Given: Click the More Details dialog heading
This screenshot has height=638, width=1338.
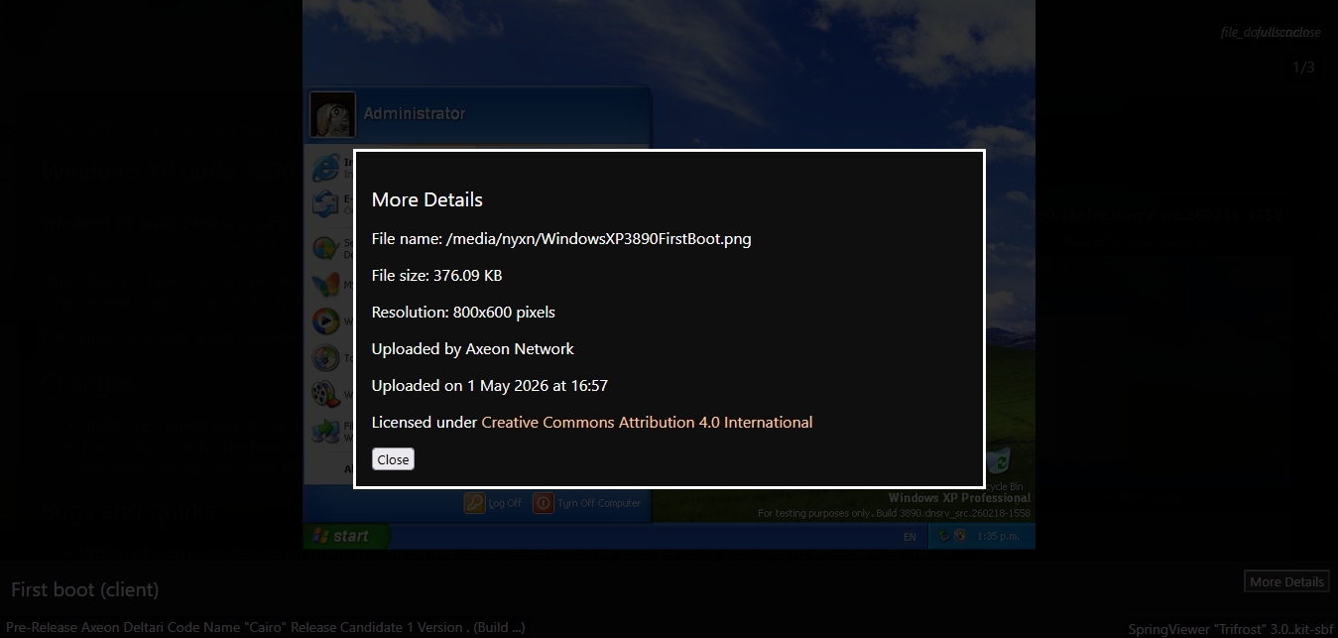Looking at the screenshot, I should click(x=427, y=199).
